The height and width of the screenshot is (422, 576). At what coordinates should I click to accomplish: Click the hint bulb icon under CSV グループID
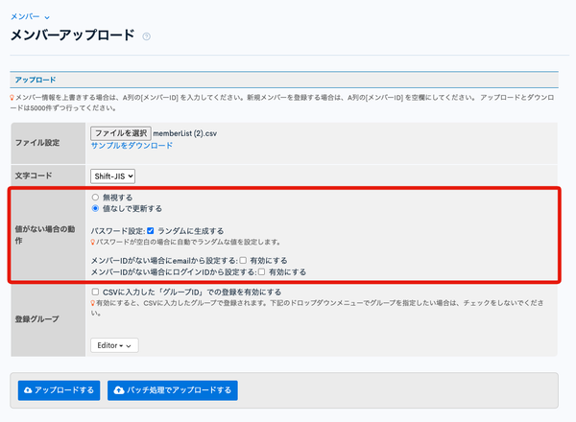click(93, 303)
